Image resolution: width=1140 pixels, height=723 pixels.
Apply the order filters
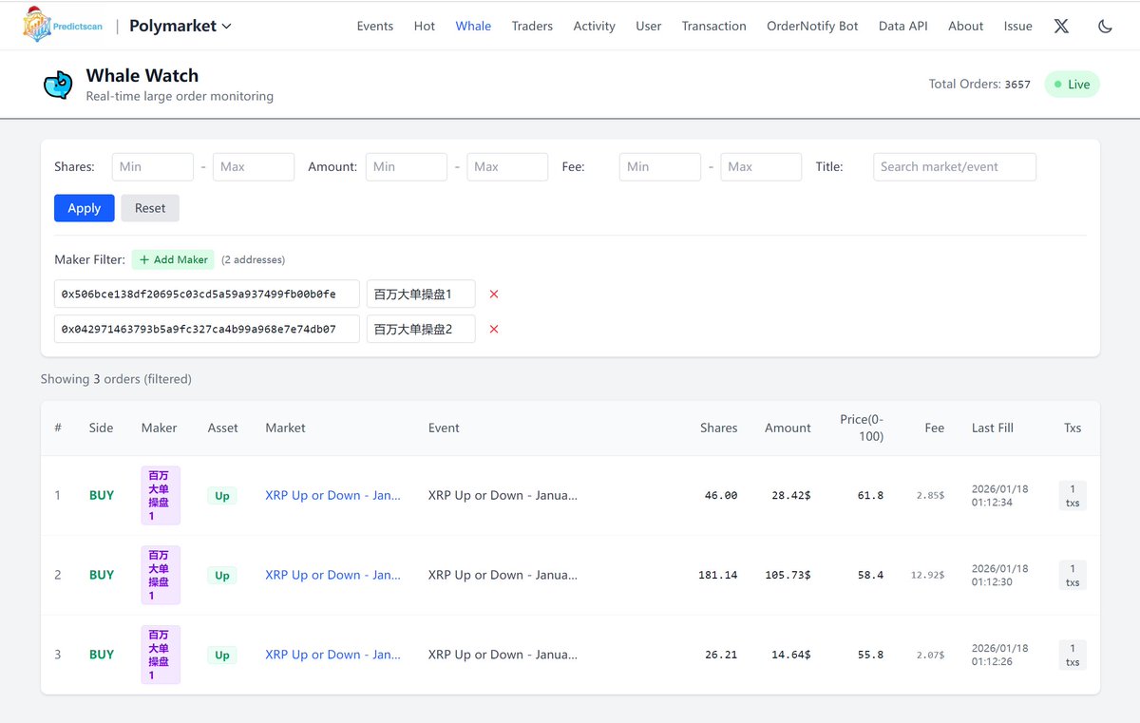(85, 208)
